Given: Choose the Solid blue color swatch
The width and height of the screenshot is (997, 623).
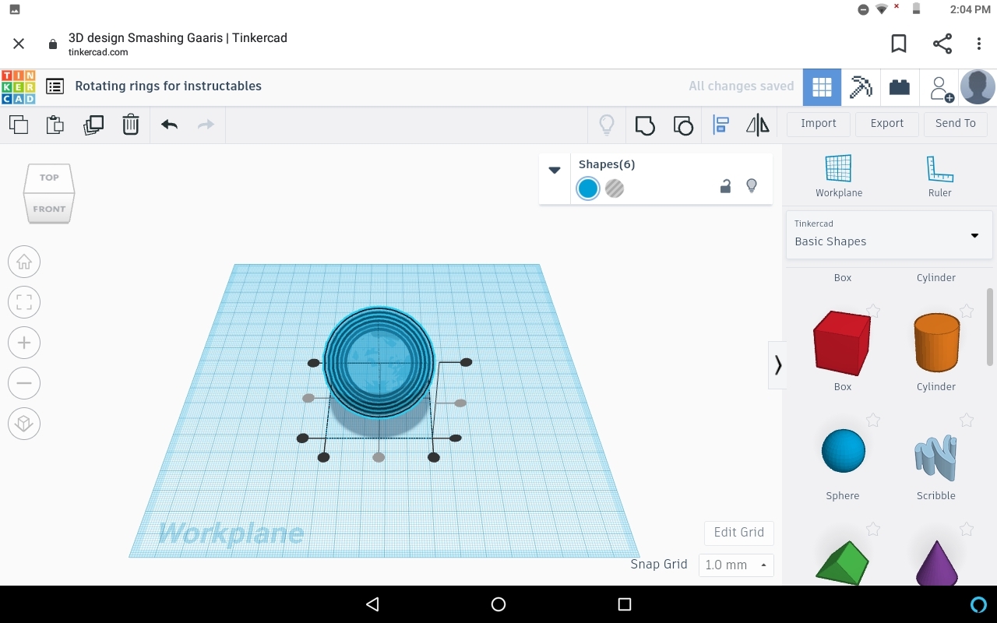Looking at the screenshot, I should 588,188.
